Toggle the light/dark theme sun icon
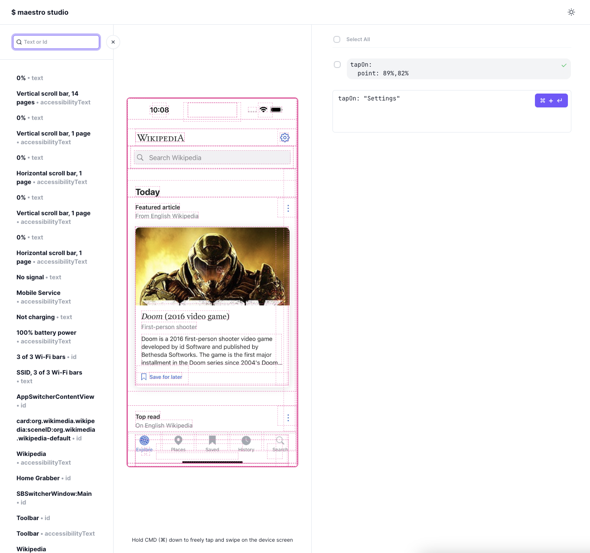 pos(571,12)
